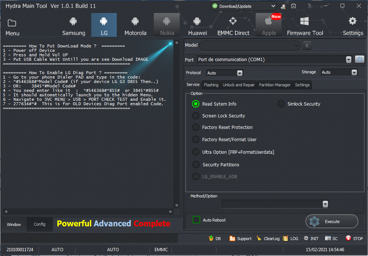Open the Menu folder icon
368x256 pixels.
12,23
